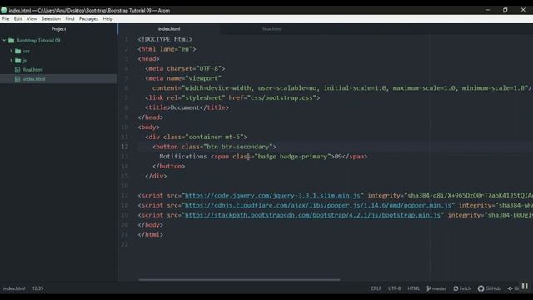Click the UTF-8 encoding selector
533x300 pixels.
[x=394, y=288]
